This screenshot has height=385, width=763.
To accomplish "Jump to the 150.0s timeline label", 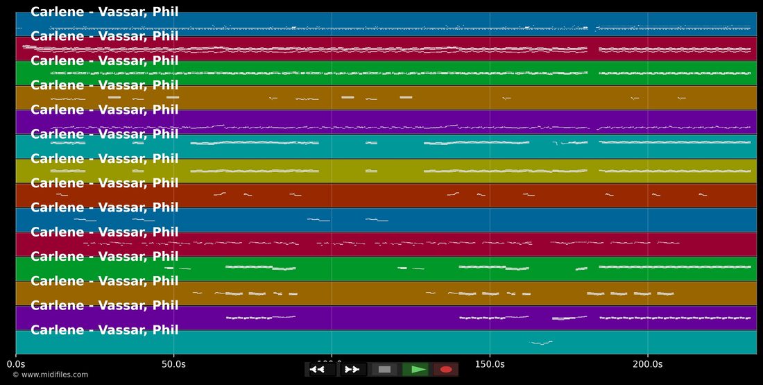I will click(x=490, y=364).
